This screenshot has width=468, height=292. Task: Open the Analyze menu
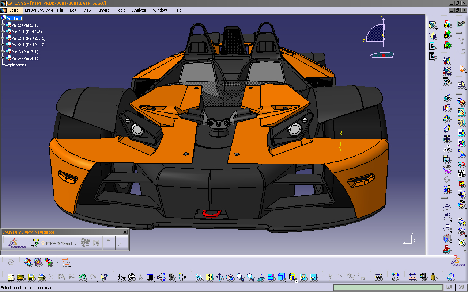point(139,10)
